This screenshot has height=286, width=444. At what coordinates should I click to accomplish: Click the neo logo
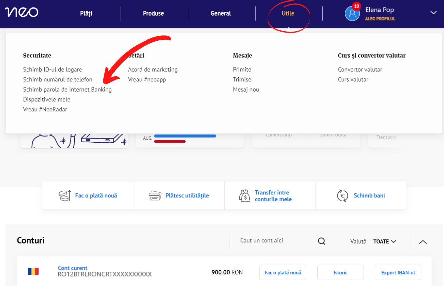click(21, 12)
